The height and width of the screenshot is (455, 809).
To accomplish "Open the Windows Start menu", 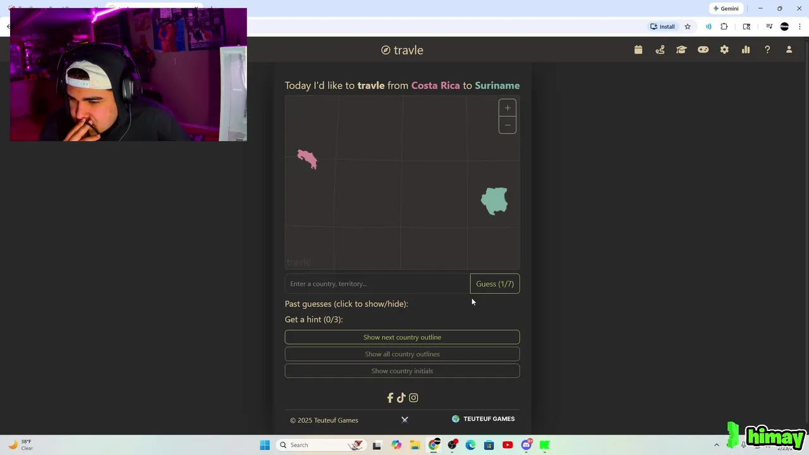I will pos(265,445).
